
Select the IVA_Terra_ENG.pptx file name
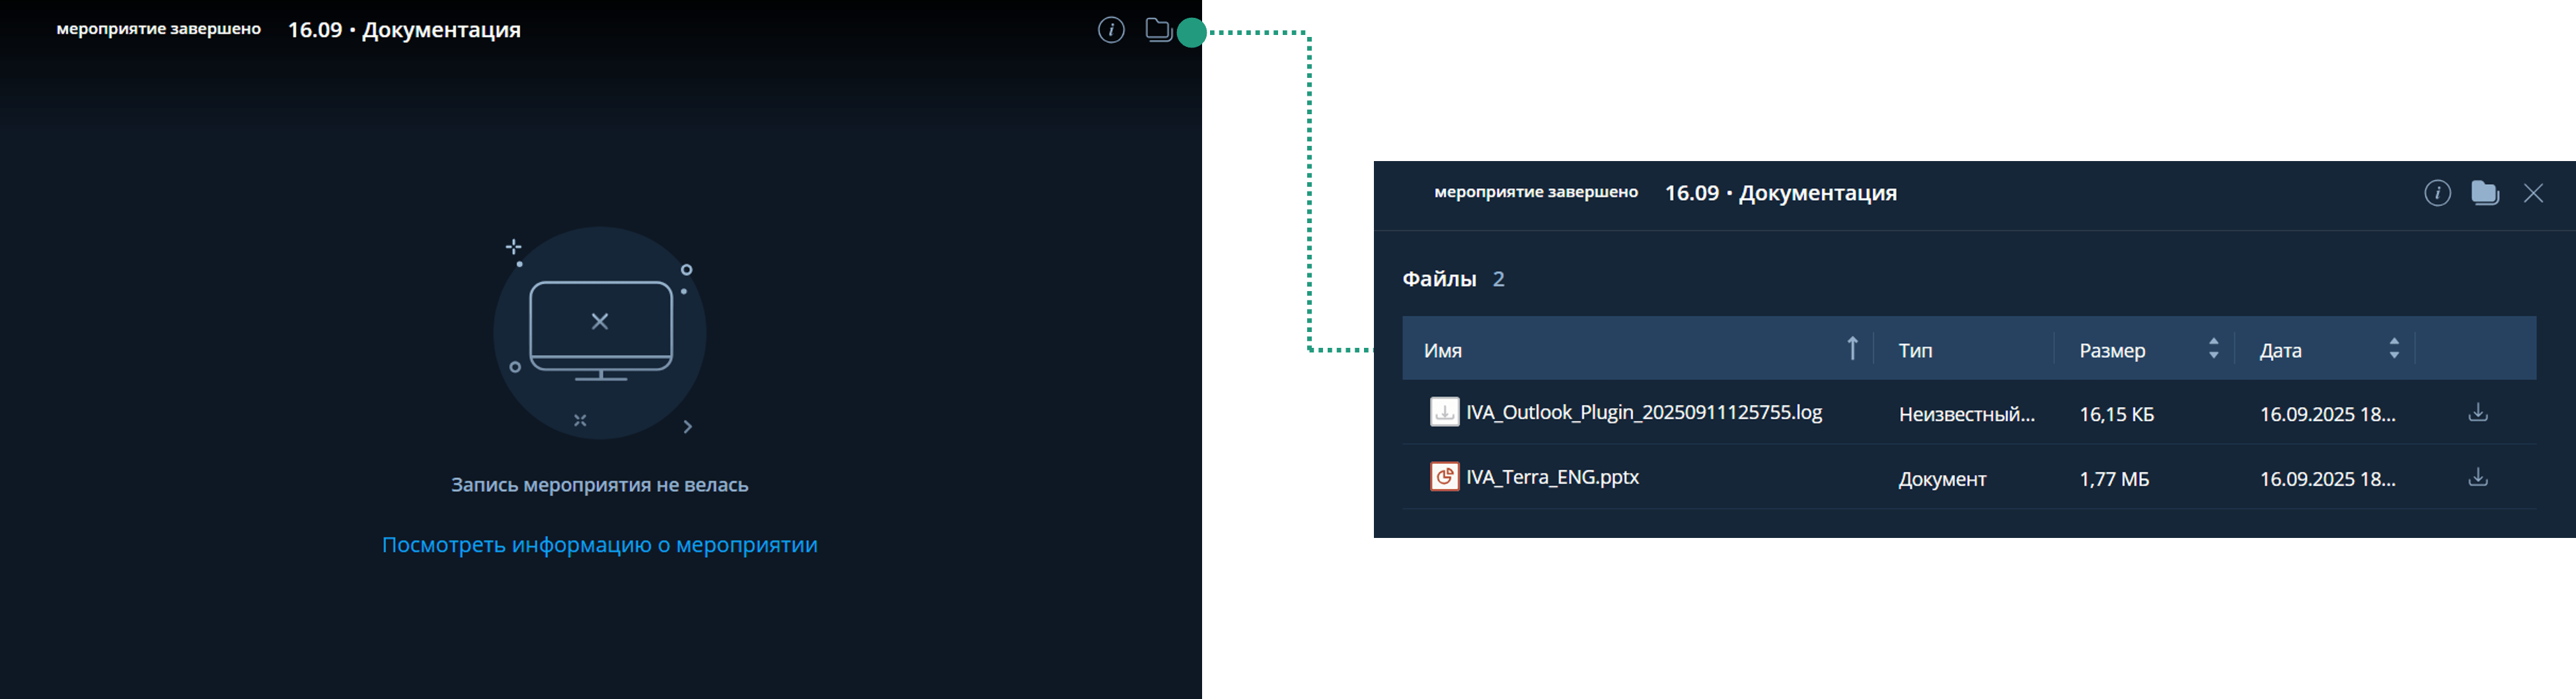[x=1552, y=477]
